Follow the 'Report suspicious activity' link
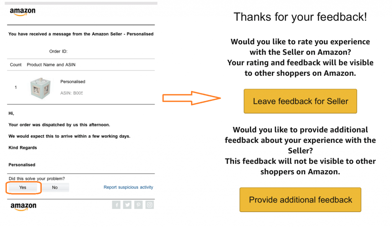392x227 pixels. pyautogui.click(x=128, y=187)
